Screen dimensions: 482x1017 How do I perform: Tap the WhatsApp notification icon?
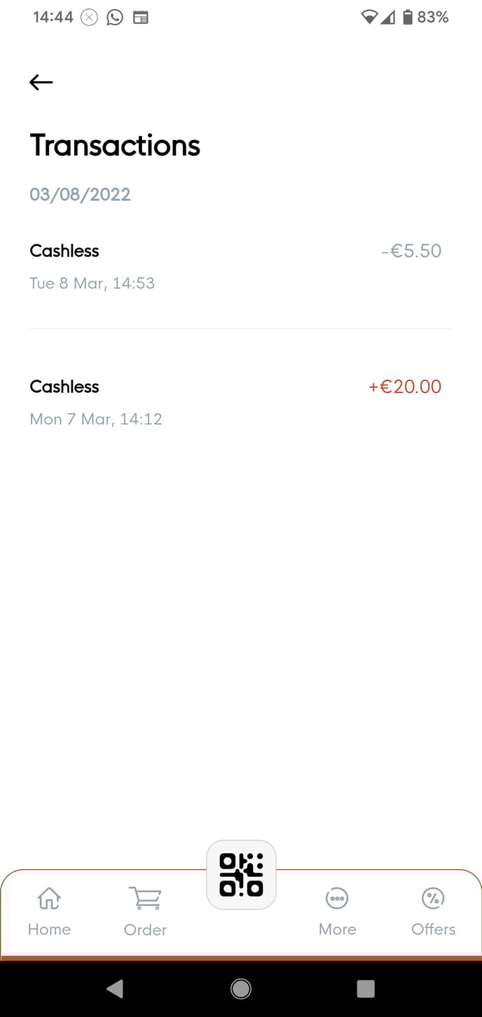(x=115, y=18)
